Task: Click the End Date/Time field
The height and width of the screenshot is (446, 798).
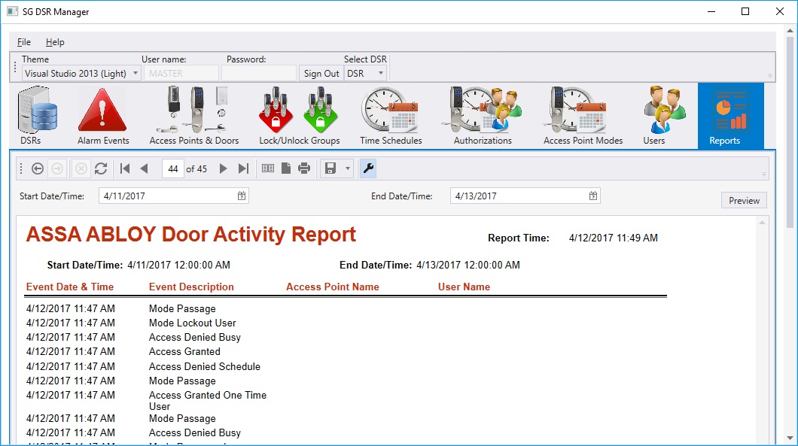Action: tap(525, 196)
